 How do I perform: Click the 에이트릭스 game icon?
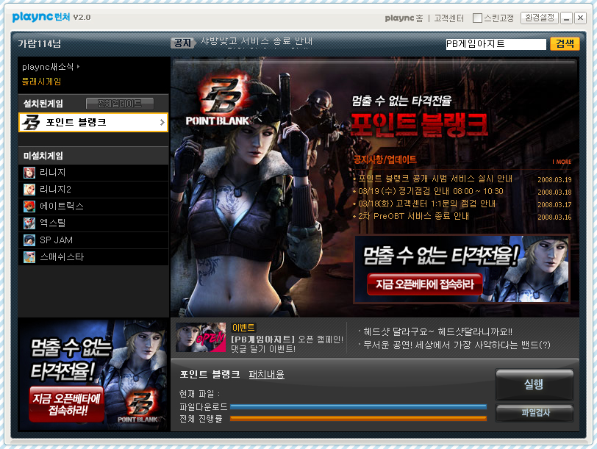click(29, 206)
